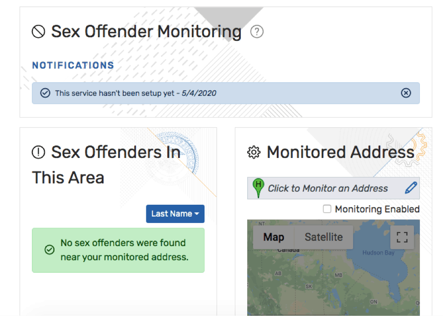Click the exclamation icon beside Sex Offenders heading
The width and height of the screenshot is (443, 316).
click(x=37, y=152)
